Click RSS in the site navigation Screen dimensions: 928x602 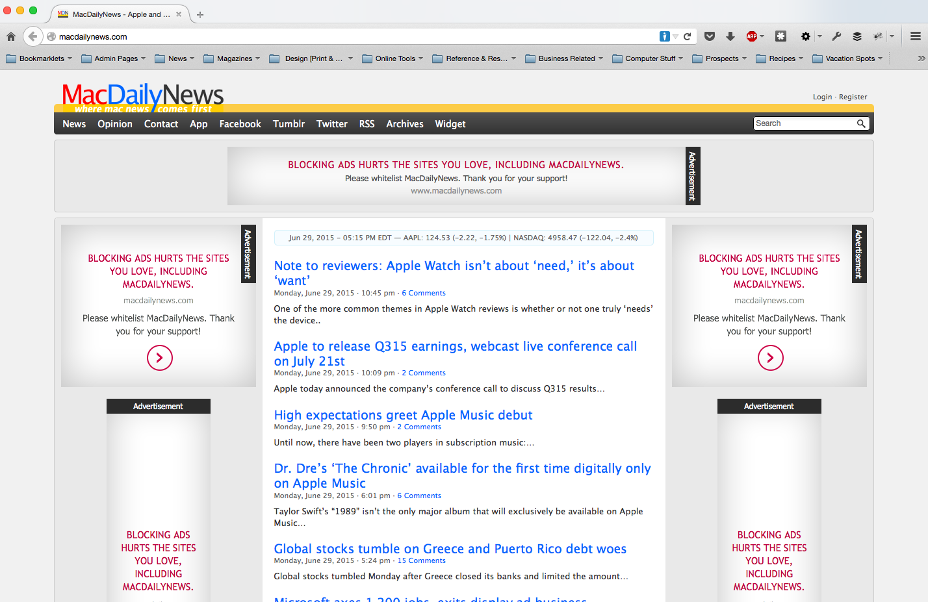pyautogui.click(x=367, y=124)
